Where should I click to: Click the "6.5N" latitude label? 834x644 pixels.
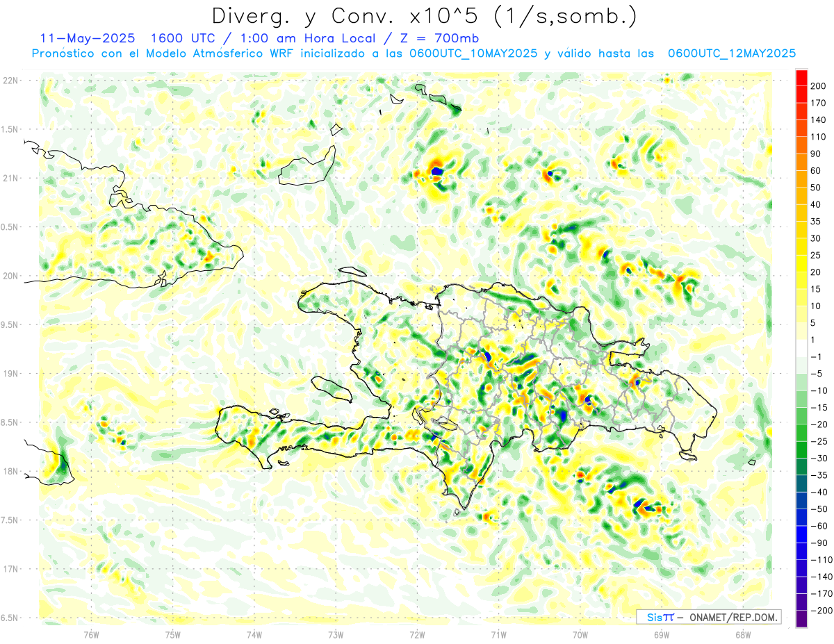(9, 618)
